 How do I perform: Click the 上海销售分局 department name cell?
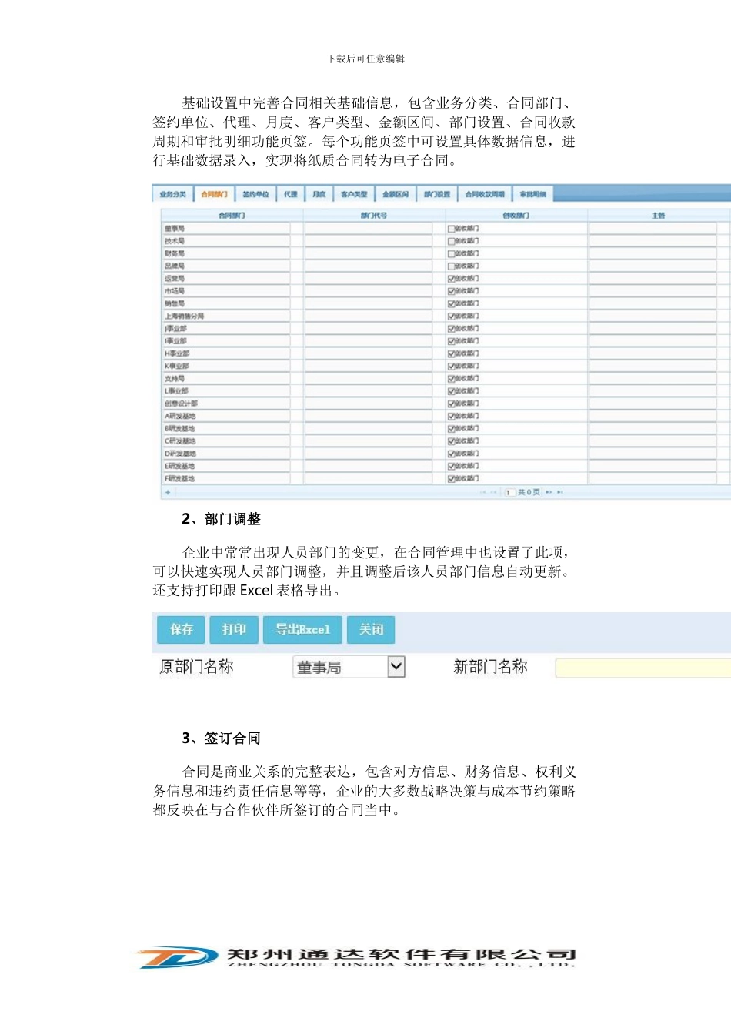[226, 316]
